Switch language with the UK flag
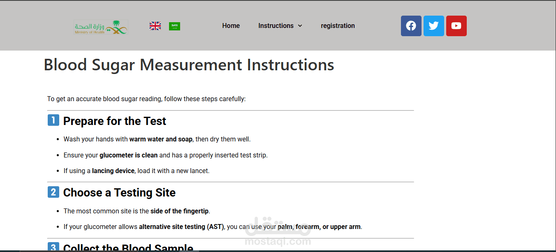This screenshot has height=252, width=556. (155, 26)
